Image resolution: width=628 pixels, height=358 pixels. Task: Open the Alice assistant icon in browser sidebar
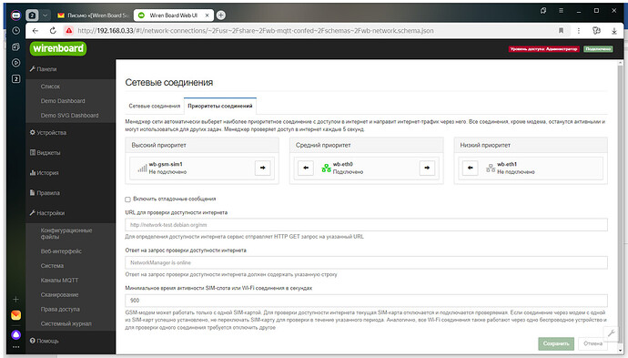pos(16,334)
